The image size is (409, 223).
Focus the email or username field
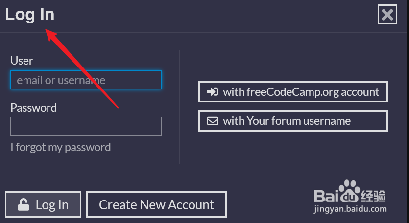coord(86,80)
